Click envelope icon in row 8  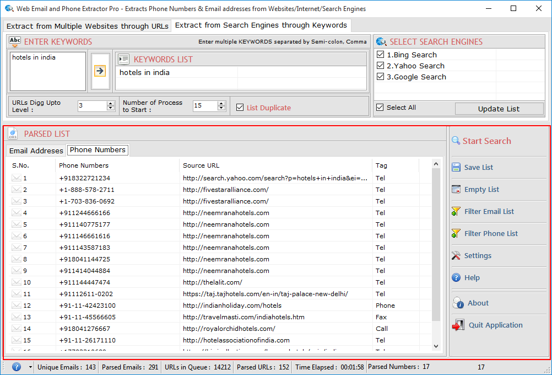point(16,259)
